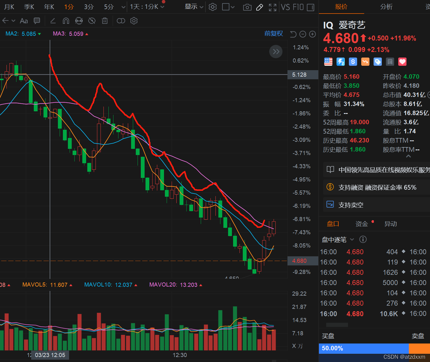Screen dimensions: 430x362
Task: Open drawing toolbar settings gear
Action: (134, 21)
